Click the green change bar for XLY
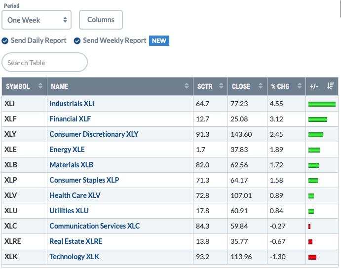 coord(316,135)
